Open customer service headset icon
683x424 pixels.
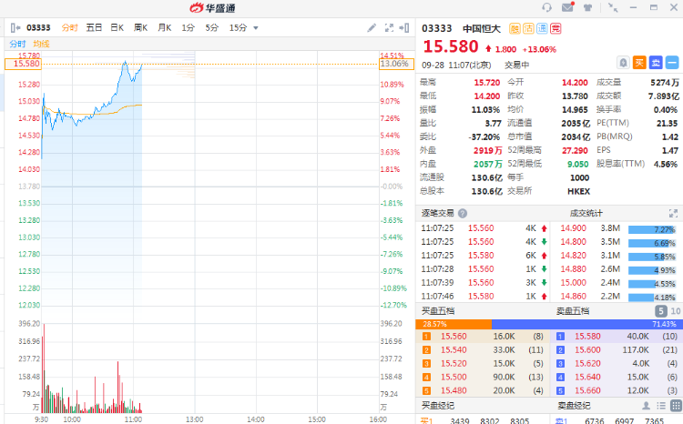(546, 7)
